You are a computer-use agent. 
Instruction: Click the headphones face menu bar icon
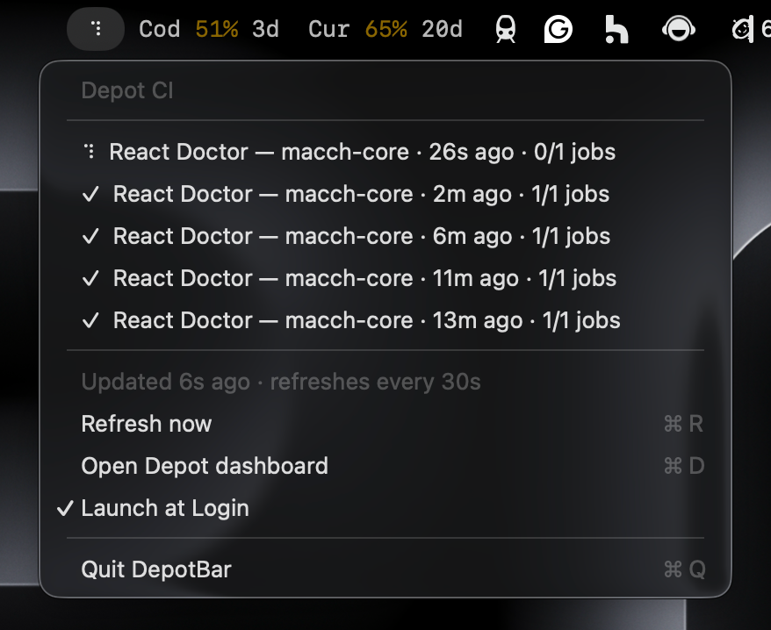tap(679, 29)
